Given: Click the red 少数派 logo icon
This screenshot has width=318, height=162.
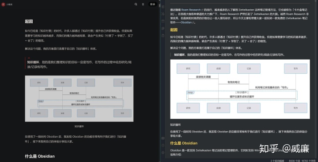Looking at the screenshot, I should pyautogui.click(x=3, y=4).
